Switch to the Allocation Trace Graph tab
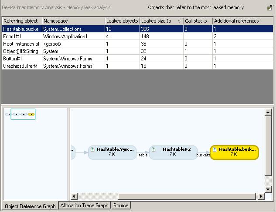The image size is (276, 212). pos(85,205)
